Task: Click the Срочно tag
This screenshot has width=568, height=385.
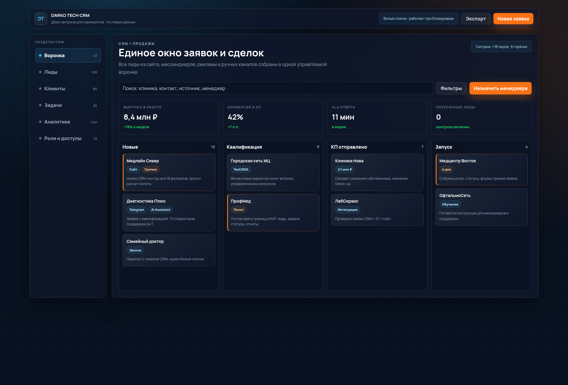Action: tap(151, 169)
